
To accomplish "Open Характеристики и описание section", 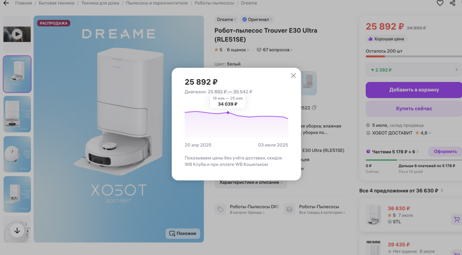I will coord(251,182).
